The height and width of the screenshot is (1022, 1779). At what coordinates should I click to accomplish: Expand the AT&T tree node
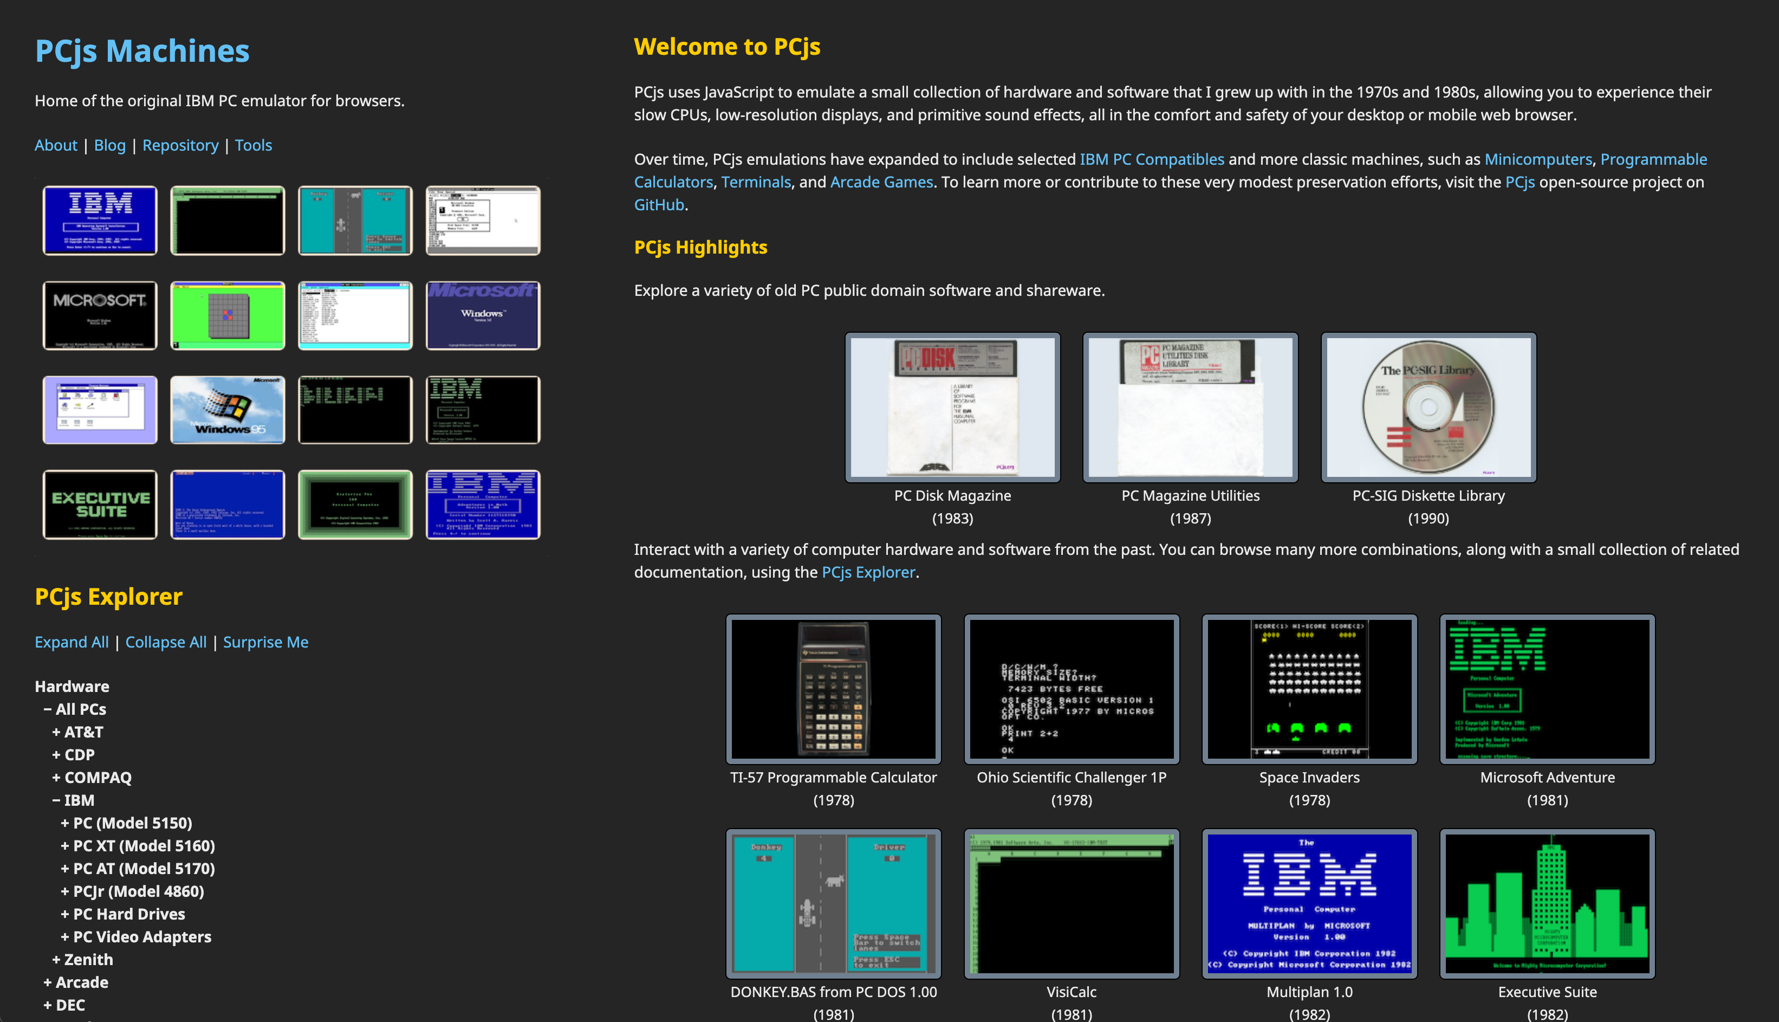click(x=77, y=732)
